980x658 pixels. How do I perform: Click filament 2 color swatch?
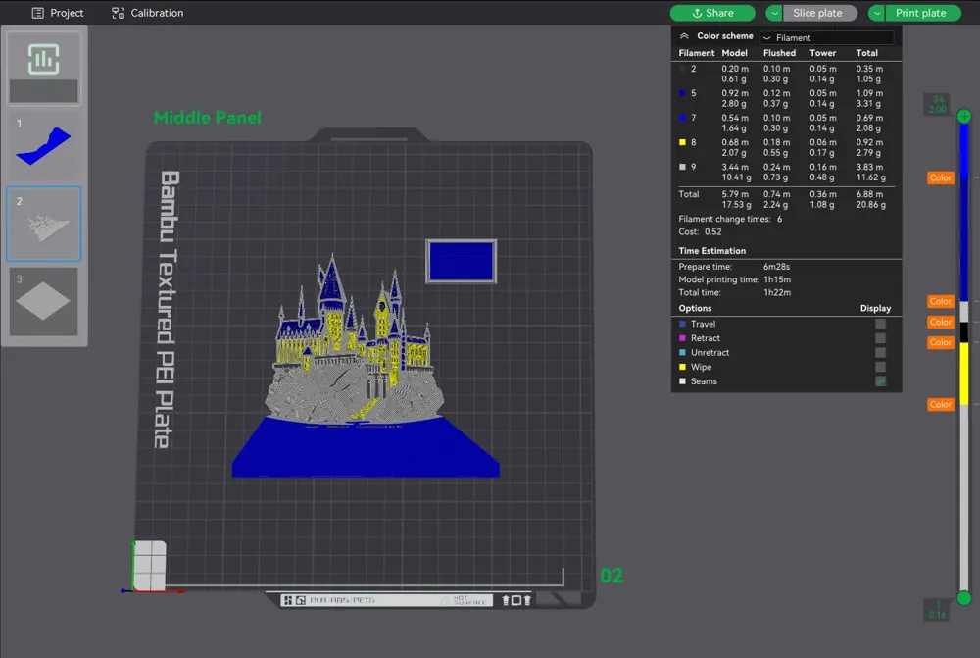[x=682, y=69]
